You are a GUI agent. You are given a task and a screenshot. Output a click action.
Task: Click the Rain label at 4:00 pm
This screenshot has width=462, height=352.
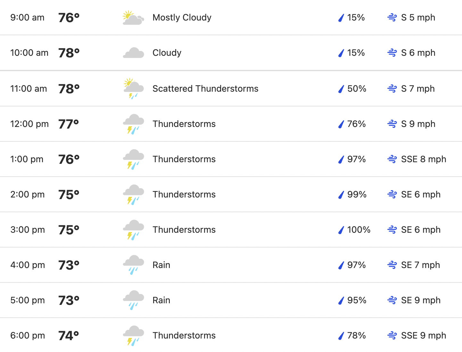161,265
